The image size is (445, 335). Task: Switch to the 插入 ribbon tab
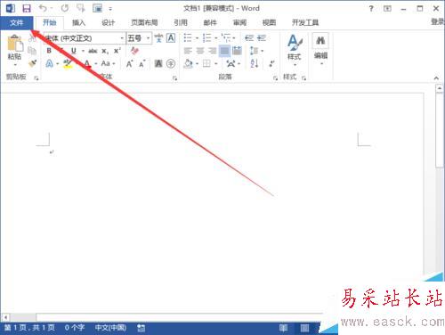tap(78, 23)
